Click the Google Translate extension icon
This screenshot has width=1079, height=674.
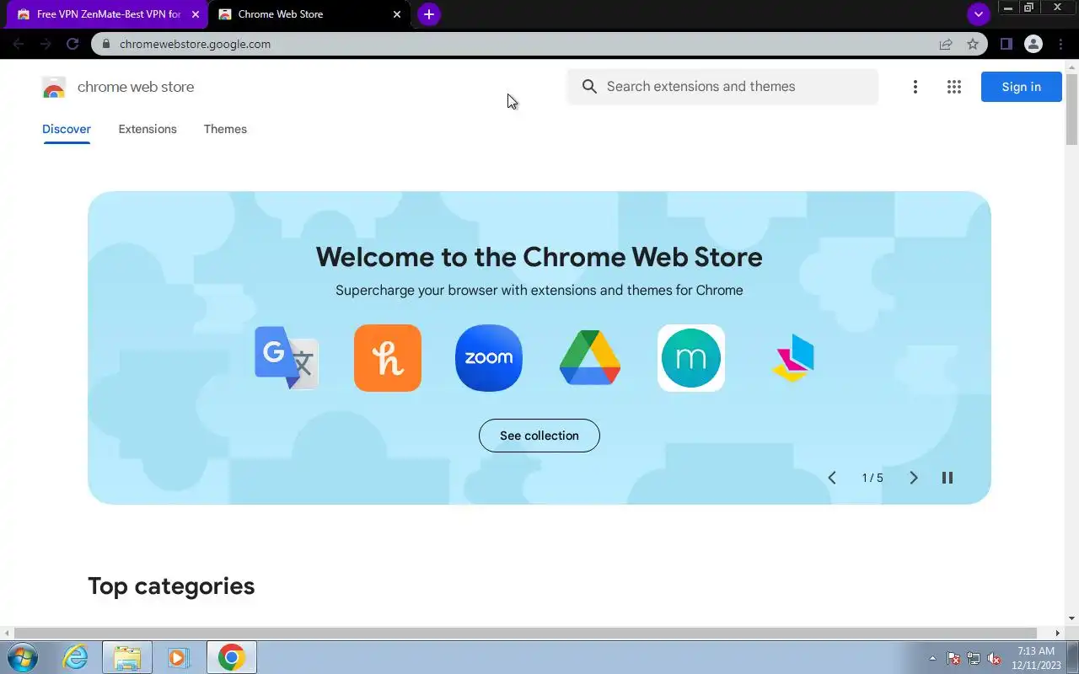pos(287,358)
